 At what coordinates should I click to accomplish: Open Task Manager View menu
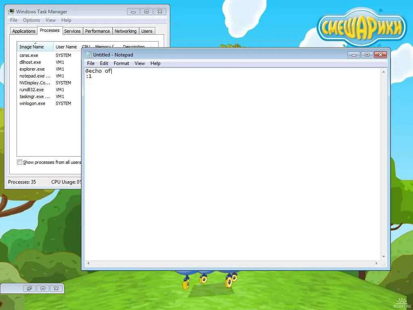[x=50, y=20]
